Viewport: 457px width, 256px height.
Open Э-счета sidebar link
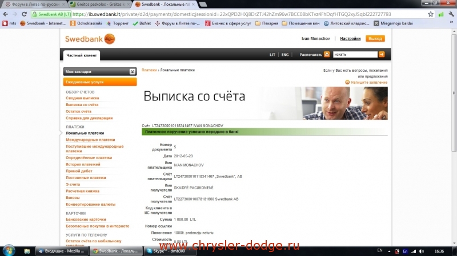(73, 184)
